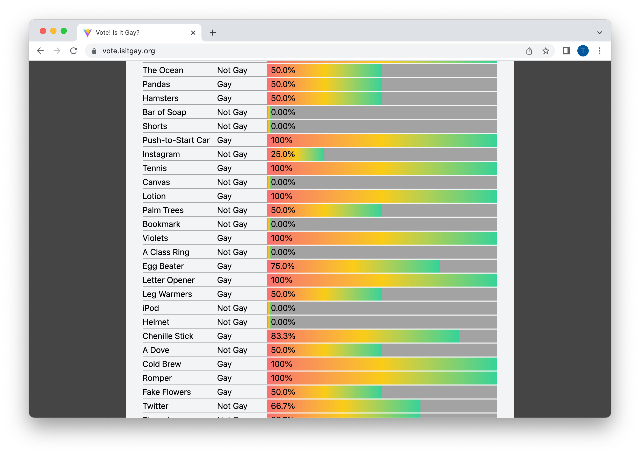Click 'Not Gay' verdict for Instagram
The image size is (640, 456).
tap(232, 154)
